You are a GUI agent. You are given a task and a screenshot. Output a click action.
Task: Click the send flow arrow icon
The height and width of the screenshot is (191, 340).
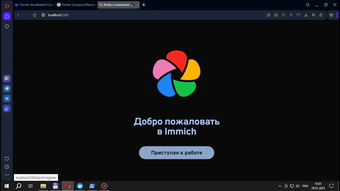click(x=291, y=15)
